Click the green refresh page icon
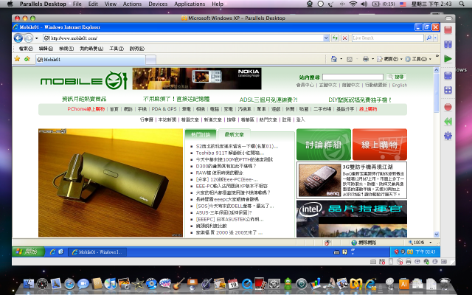This screenshot has width=472, height=295. (x=335, y=38)
